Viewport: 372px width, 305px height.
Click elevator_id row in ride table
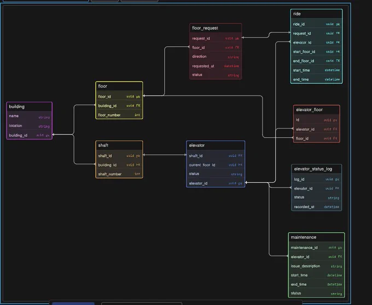tap(317, 43)
